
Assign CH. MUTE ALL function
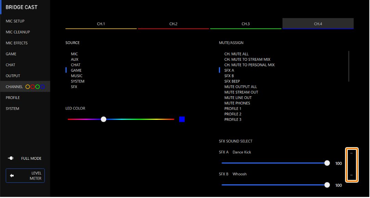pyautogui.click(x=236, y=54)
